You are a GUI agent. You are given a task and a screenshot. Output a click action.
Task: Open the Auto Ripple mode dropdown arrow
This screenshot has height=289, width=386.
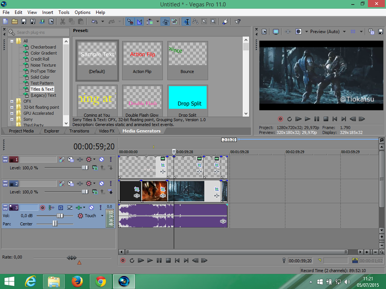[x=158, y=21]
